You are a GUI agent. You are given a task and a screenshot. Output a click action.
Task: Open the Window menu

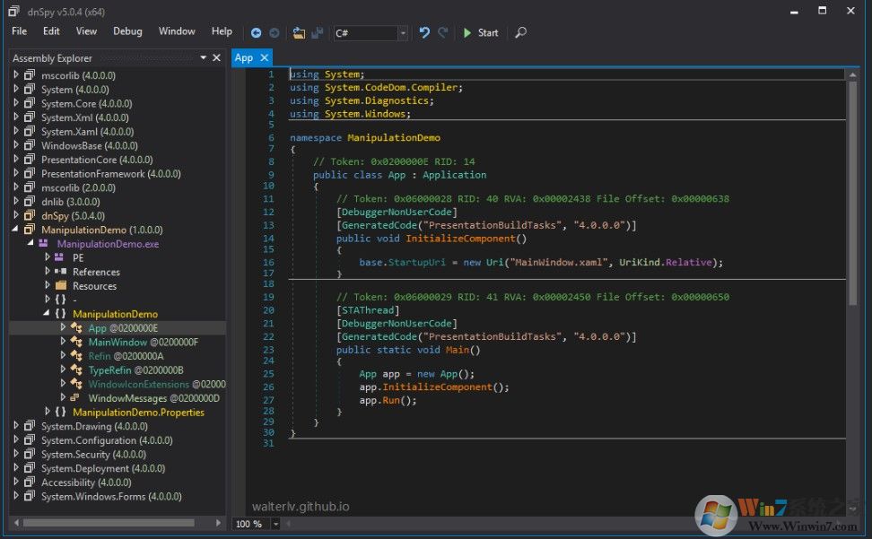click(177, 31)
